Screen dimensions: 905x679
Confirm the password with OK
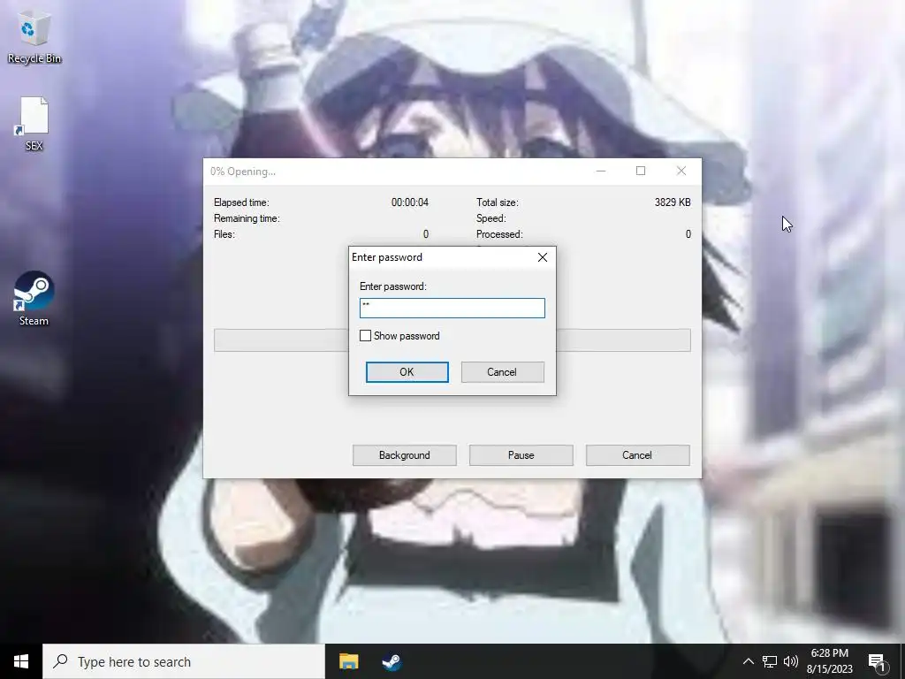pyautogui.click(x=407, y=372)
